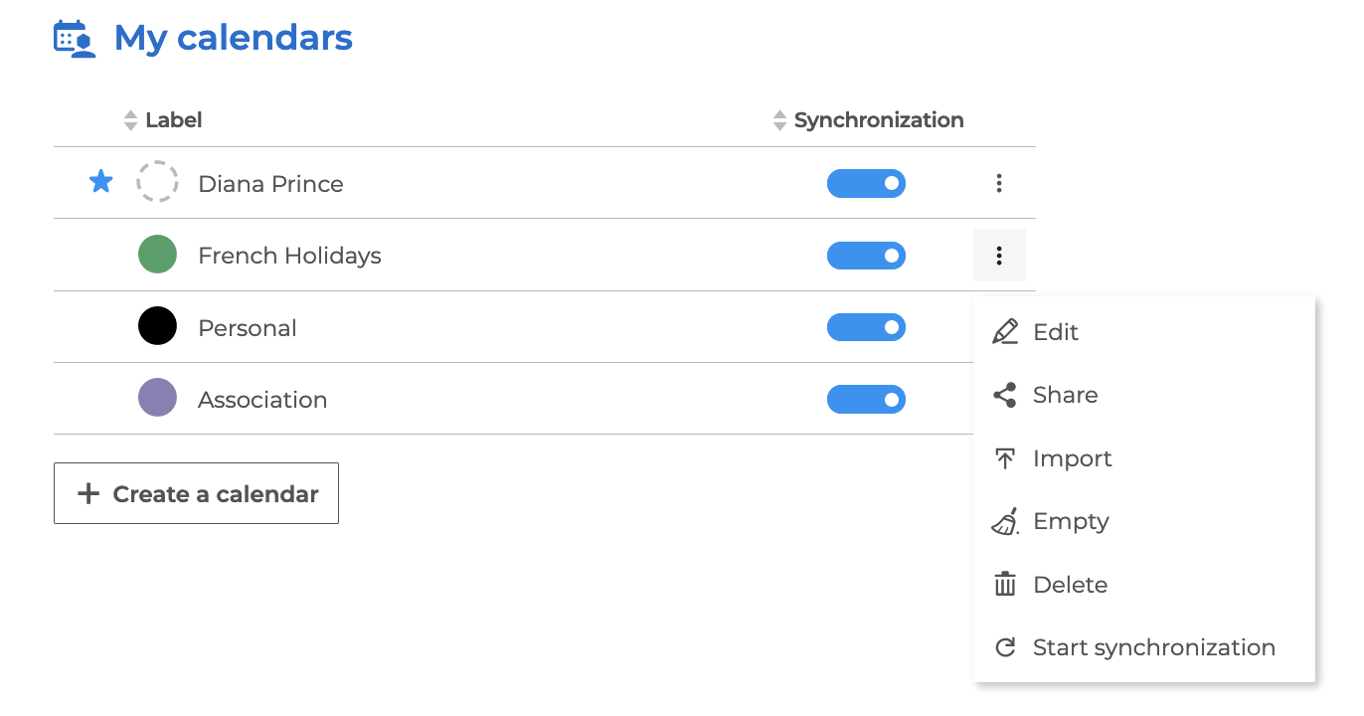
Task: Click the Share icon in context menu
Action: tap(1005, 395)
